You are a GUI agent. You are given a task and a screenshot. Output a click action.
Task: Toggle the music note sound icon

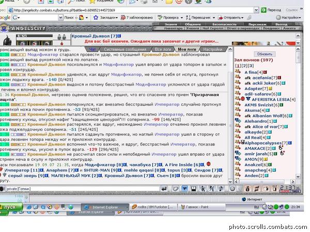click(221, 189)
